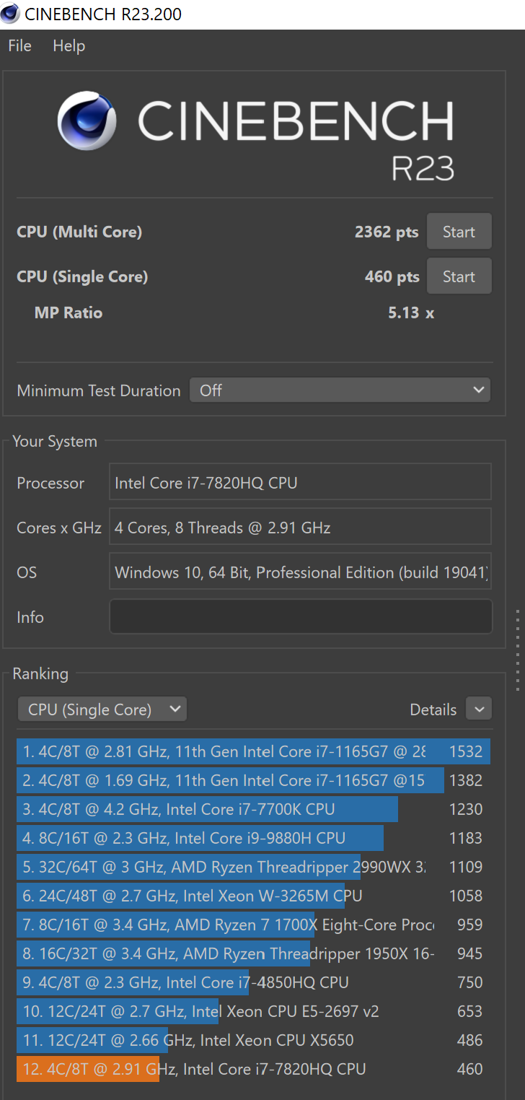Select ranking row 9, Intel Core i7-4850HQ
The width and height of the screenshot is (525, 1100).
point(254,982)
